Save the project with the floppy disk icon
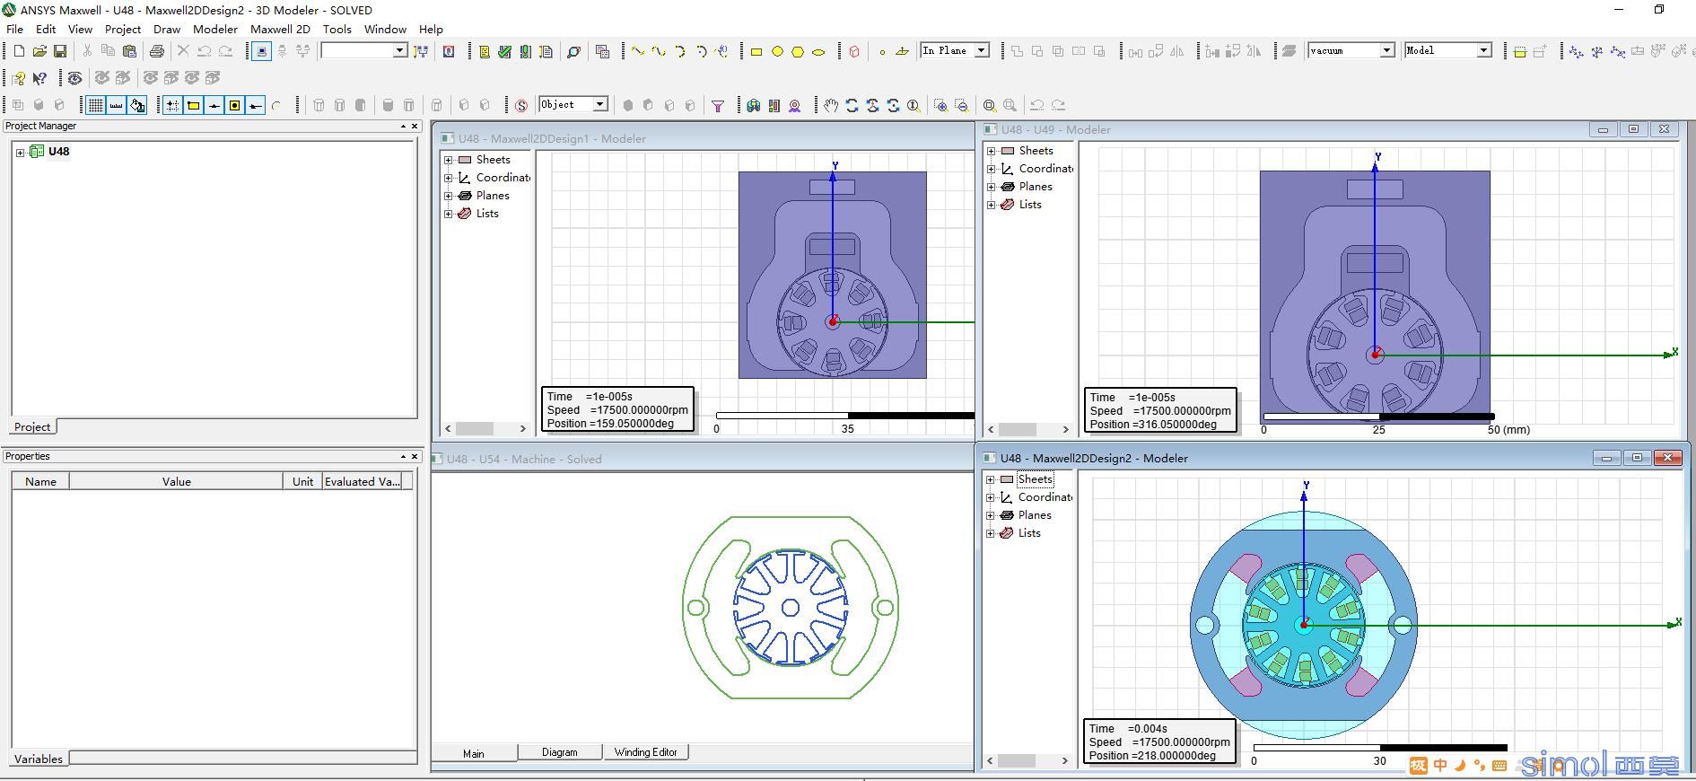 coord(60,51)
